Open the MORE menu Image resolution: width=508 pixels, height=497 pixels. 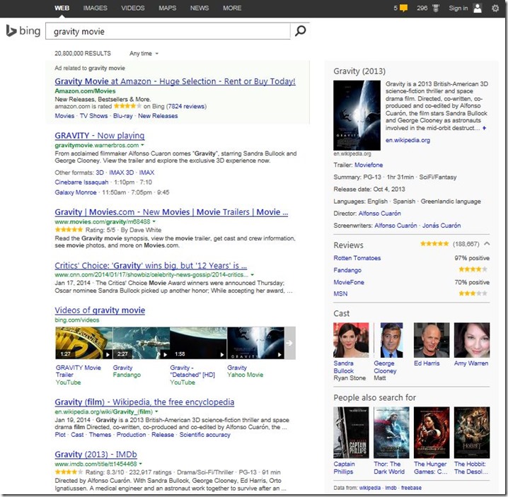tap(232, 8)
